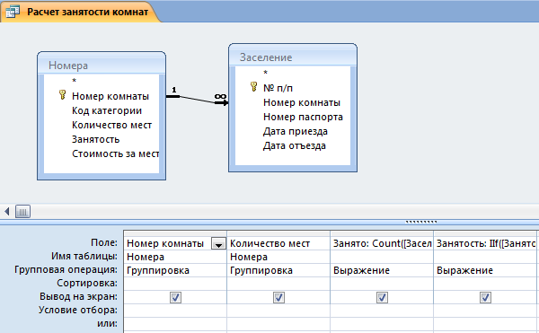Select 'Дата приезда' field in Заселение
Screen dimensions: 539x333
pos(295,131)
